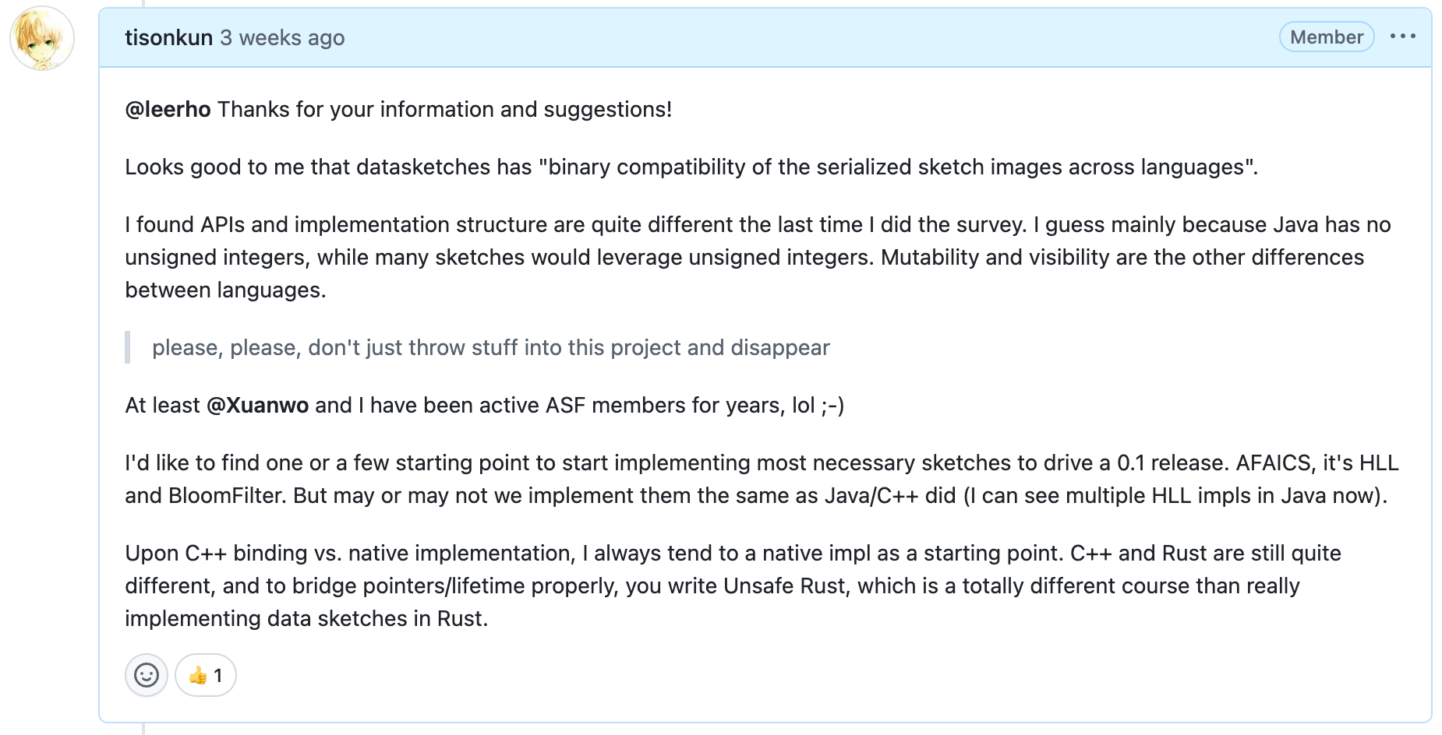Click the quoted "please, please" block

click(490, 348)
